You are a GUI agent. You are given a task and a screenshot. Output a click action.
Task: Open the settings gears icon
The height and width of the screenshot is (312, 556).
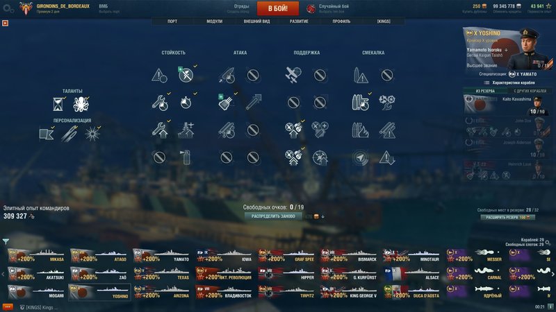pyautogui.click(x=8, y=8)
